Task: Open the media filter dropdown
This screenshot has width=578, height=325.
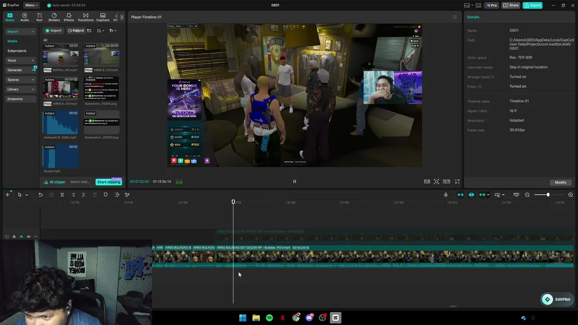Action: pos(112,31)
